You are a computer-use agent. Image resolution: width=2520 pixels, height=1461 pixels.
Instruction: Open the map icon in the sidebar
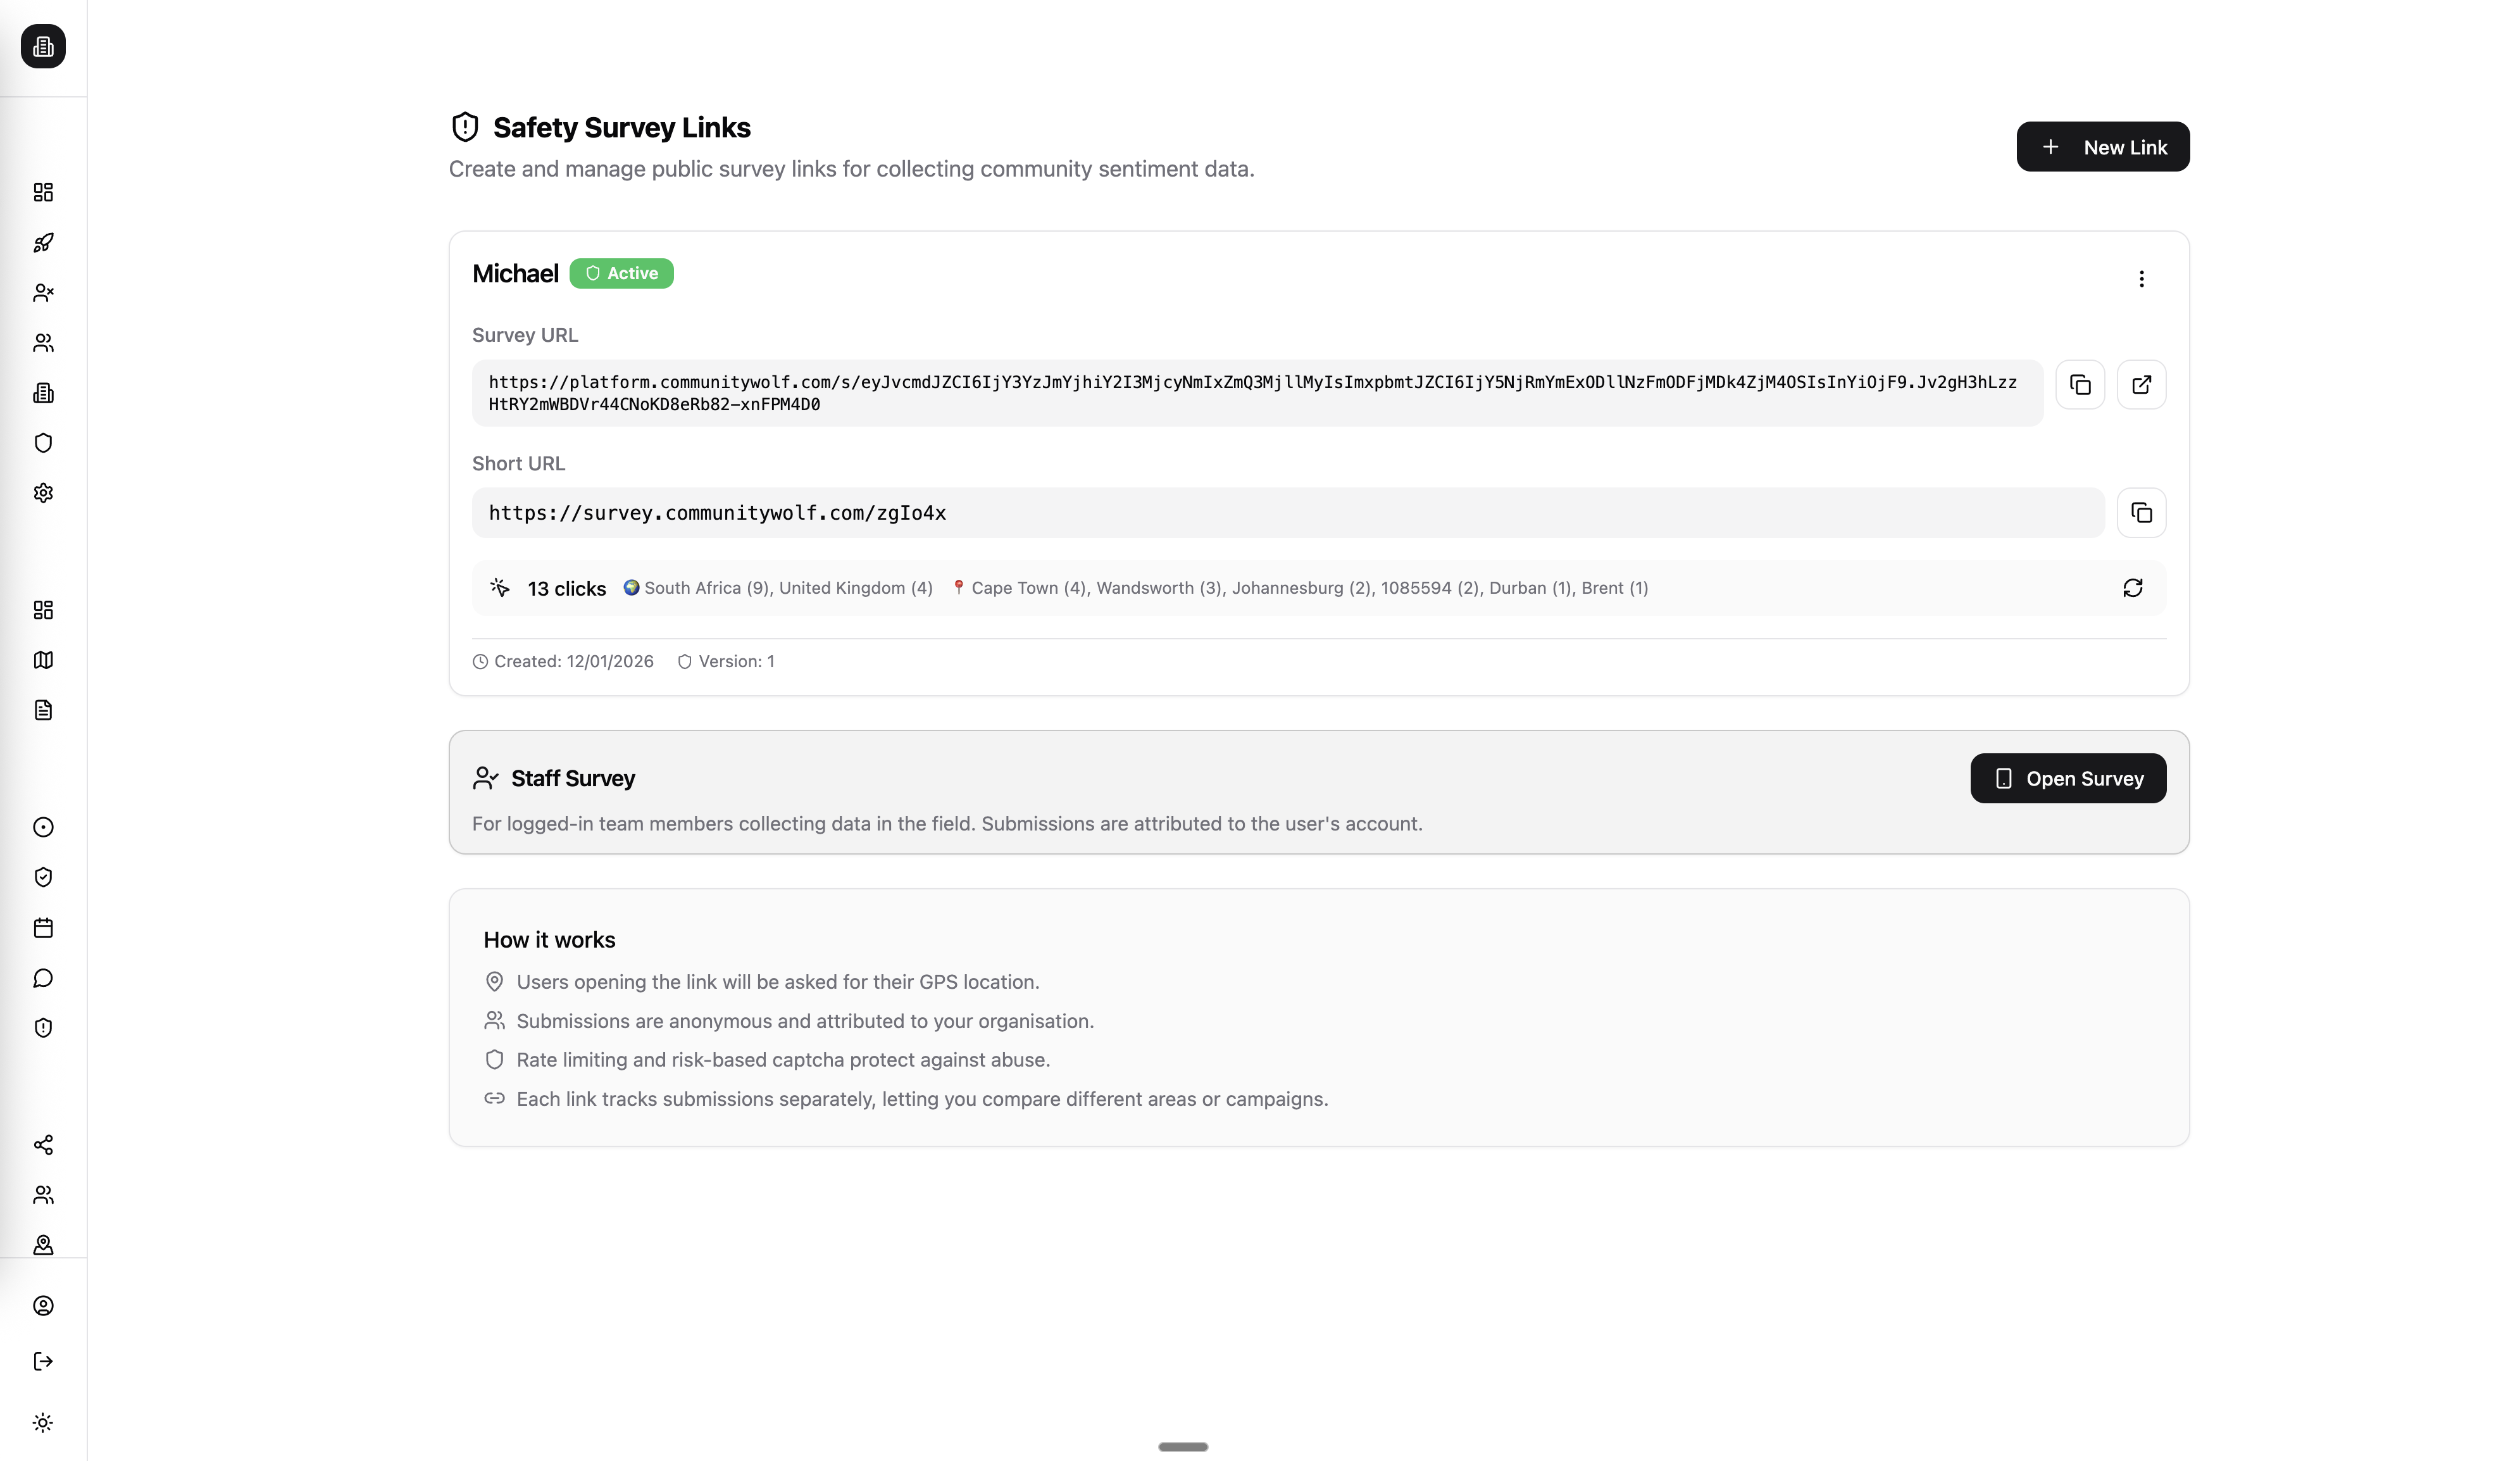coord(43,660)
